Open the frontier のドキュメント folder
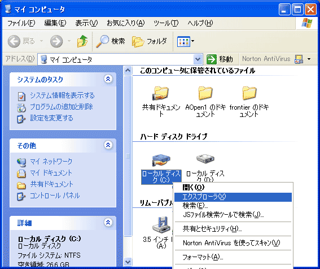Viewport: 320px width, 269px height. coord(249,93)
